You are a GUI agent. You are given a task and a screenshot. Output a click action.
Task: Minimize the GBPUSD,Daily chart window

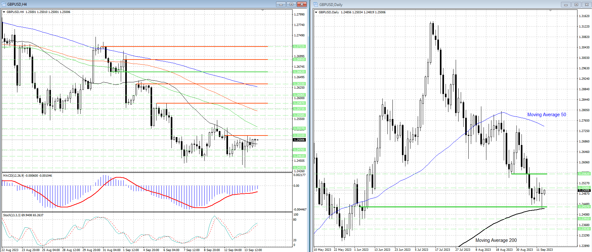click(566, 4)
